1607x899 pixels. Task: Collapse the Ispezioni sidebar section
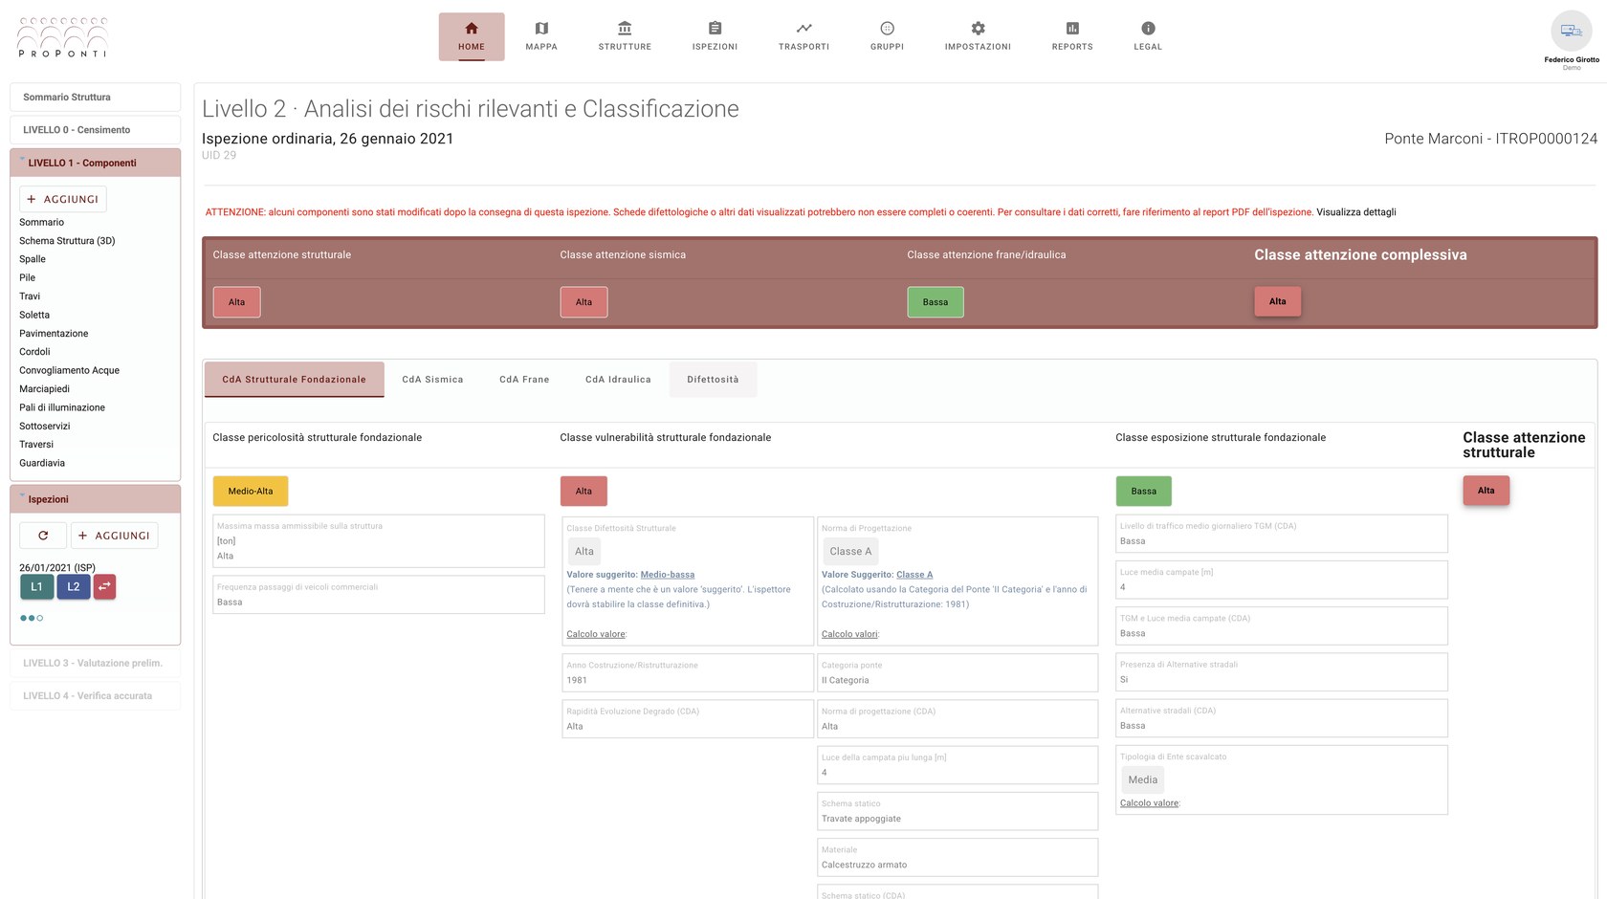pyautogui.click(x=95, y=499)
